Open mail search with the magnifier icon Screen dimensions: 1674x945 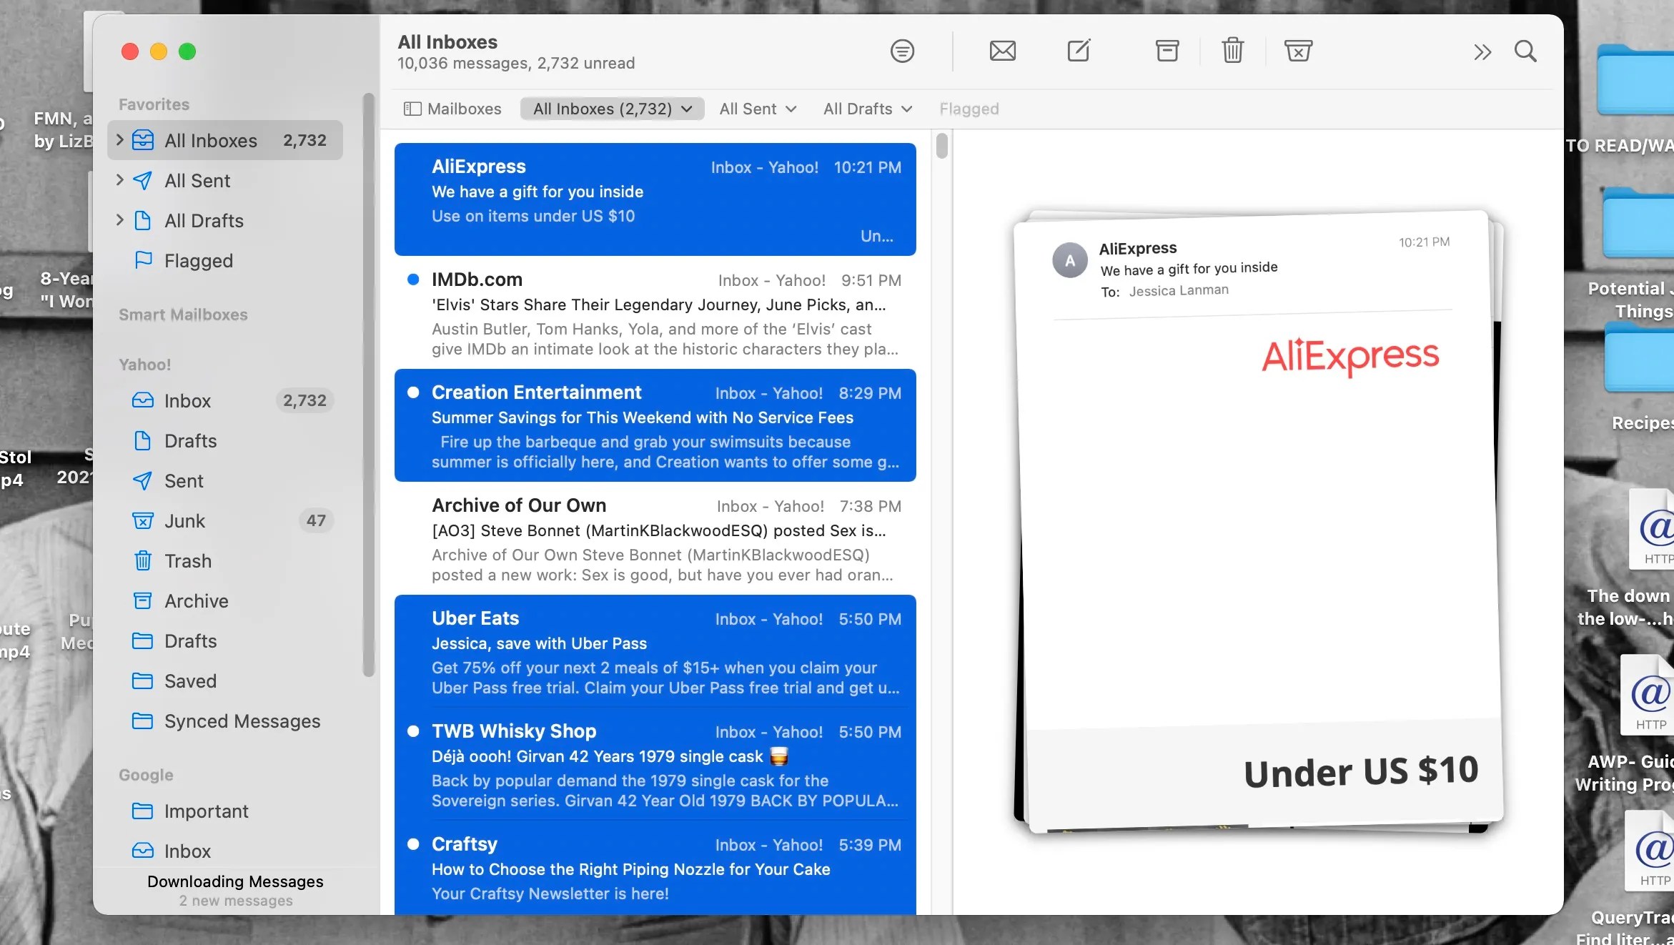1525,51
